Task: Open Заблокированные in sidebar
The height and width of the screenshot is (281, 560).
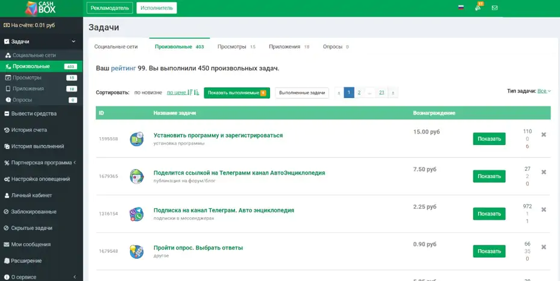Action: 42,212
